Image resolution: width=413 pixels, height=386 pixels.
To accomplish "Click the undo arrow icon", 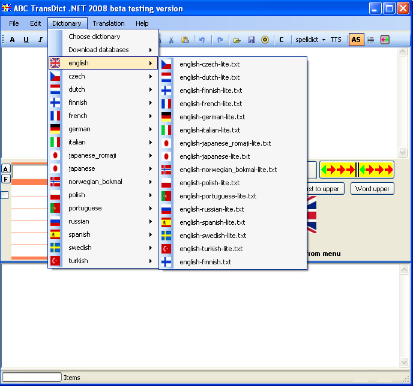I will tap(202, 40).
